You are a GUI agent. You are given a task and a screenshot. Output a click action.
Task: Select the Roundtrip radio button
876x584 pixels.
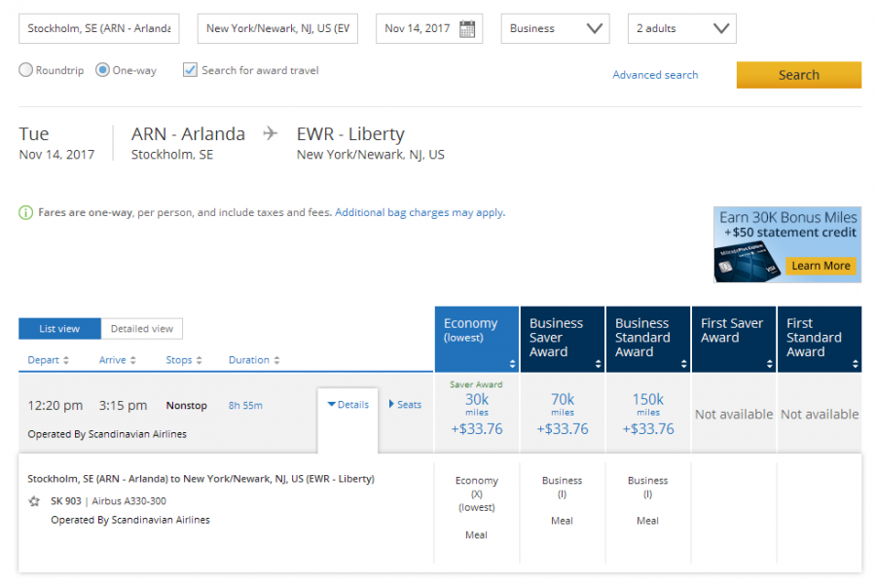(x=26, y=70)
